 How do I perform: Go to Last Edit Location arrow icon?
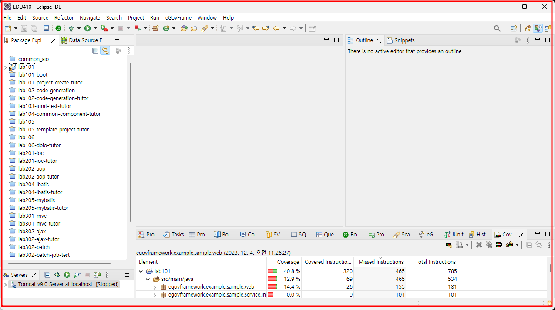coord(256,28)
